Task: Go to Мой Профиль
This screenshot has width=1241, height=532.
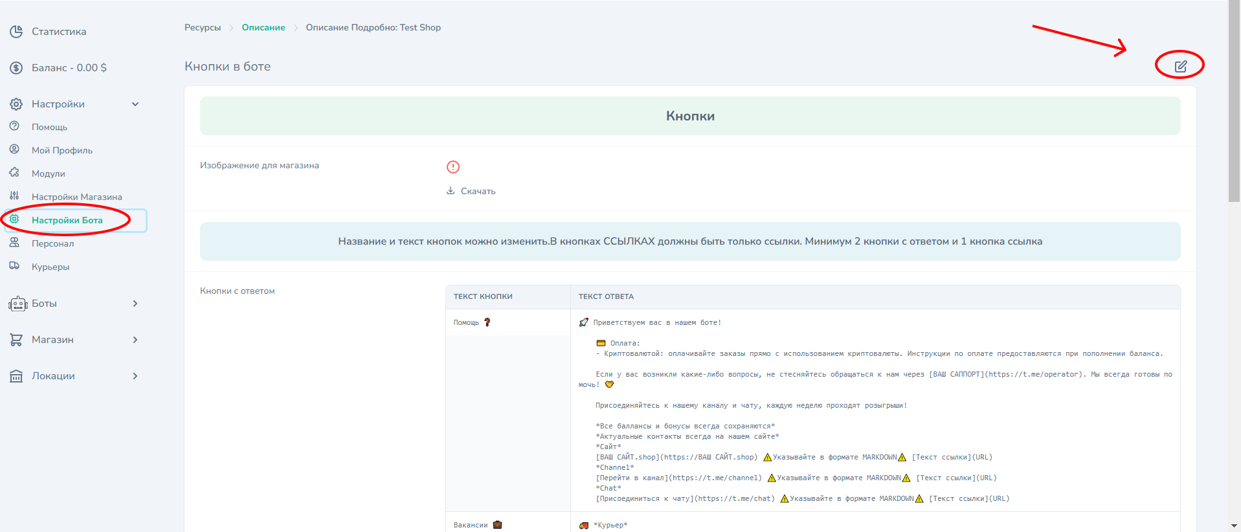Action: [x=62, y=150]
